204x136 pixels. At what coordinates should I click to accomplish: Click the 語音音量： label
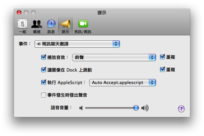click(x=61, y=108)
